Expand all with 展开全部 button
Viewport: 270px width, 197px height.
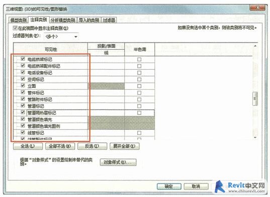pyautogui.click(x=124, y=146)
